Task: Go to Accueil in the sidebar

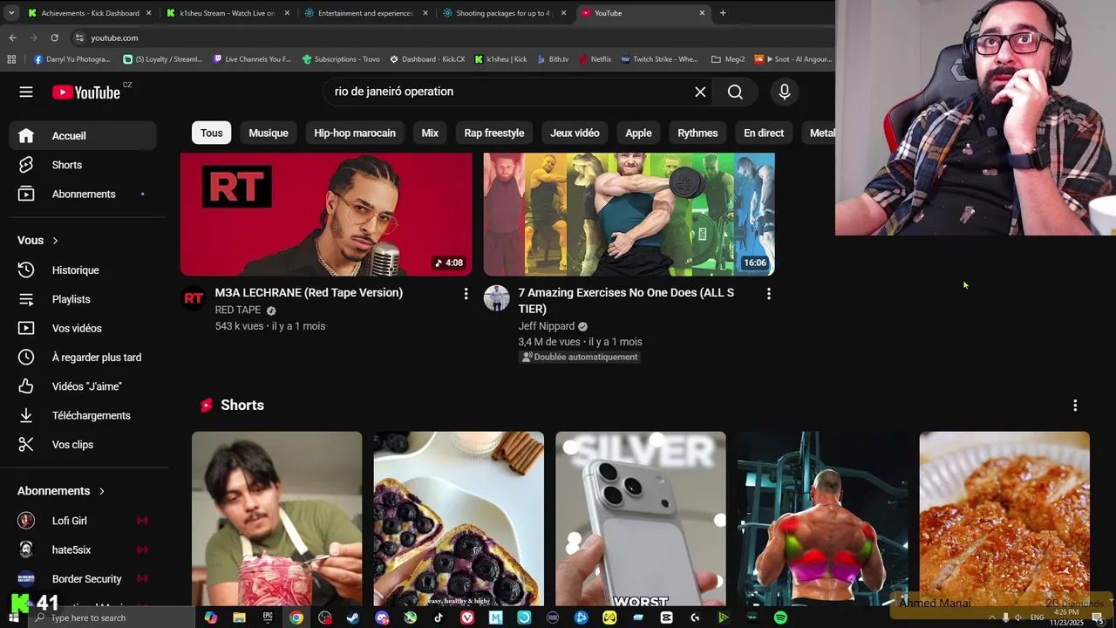Action: 83,135
